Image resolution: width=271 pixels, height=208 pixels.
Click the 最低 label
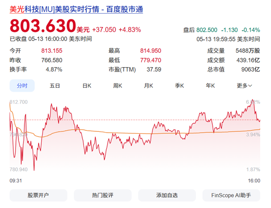click(114, 60)
